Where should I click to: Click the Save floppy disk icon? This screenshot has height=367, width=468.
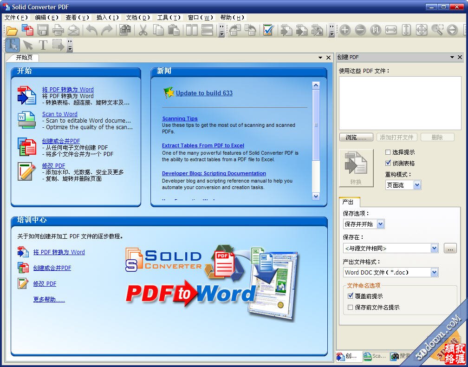click(43, 30)
